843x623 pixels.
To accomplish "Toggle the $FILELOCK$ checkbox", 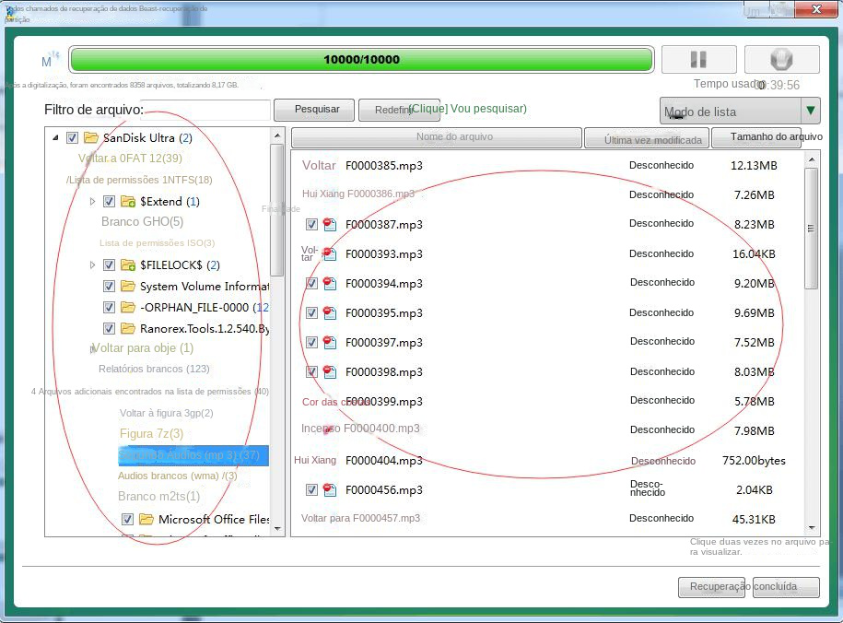I will pos(109,264).
